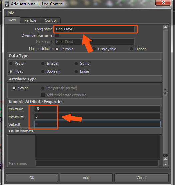The image size is (175, 185).
Task: Choose the Boolean data type
Action: tap(43, 71)
